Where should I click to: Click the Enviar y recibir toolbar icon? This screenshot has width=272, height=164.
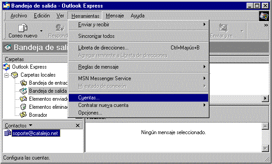click(223, 28)
